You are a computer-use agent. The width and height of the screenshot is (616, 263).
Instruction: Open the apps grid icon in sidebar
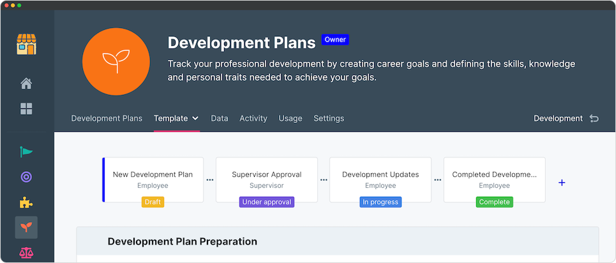(x=26, y=109)
